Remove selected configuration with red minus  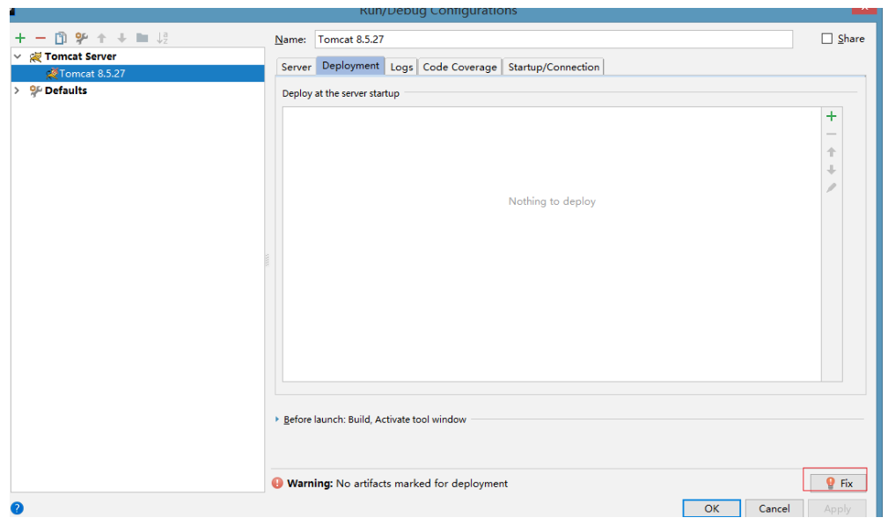pos(40,38)
